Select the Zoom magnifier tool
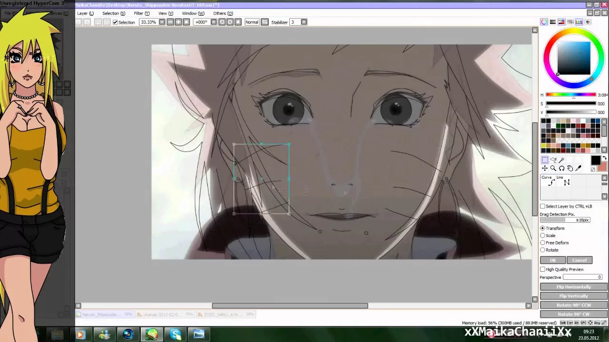Viewport: 609px width, 342px height. pyautogui.click(x=553, y=168)
